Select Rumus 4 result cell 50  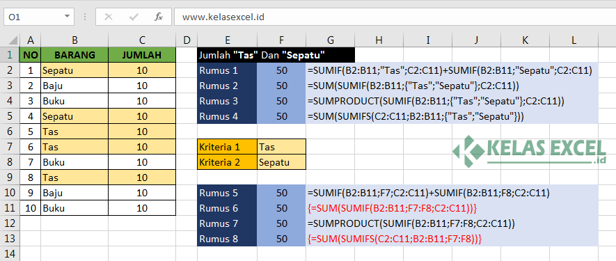pyautogui.click(x=281, y=116)
